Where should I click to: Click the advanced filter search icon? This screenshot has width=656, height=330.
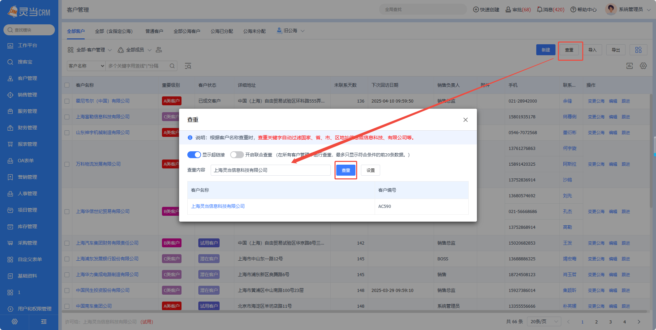[188, 66]
